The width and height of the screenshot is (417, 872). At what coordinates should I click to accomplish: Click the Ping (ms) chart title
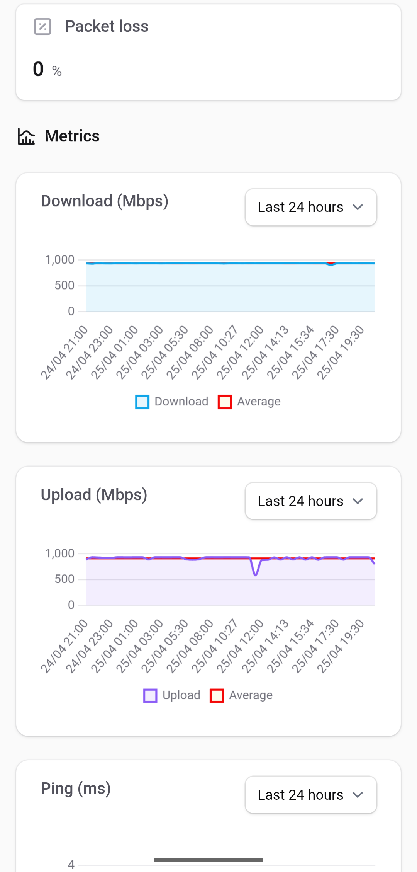[x=76, y=789]
